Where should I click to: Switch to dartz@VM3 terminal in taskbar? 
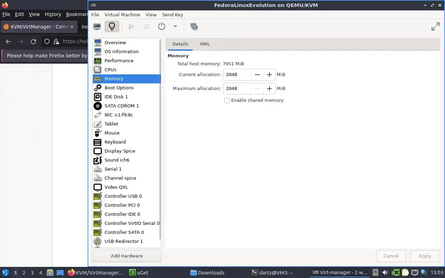[272, 273]
